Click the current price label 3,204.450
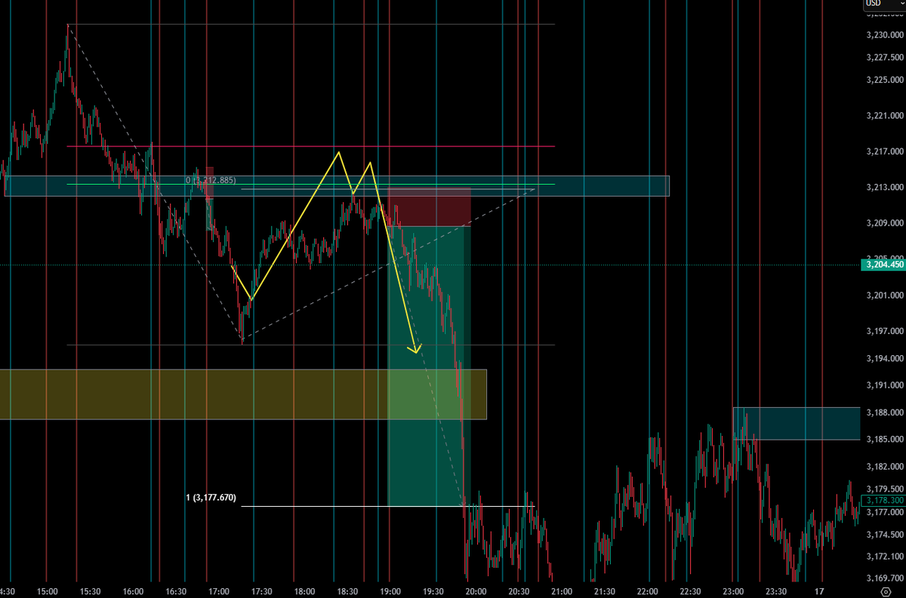The width and height of the screenshot is (906, 598). click(883, 265)
